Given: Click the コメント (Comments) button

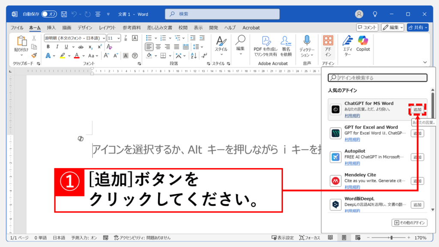Looking at the screenshot, I should [x=367, y=27].
